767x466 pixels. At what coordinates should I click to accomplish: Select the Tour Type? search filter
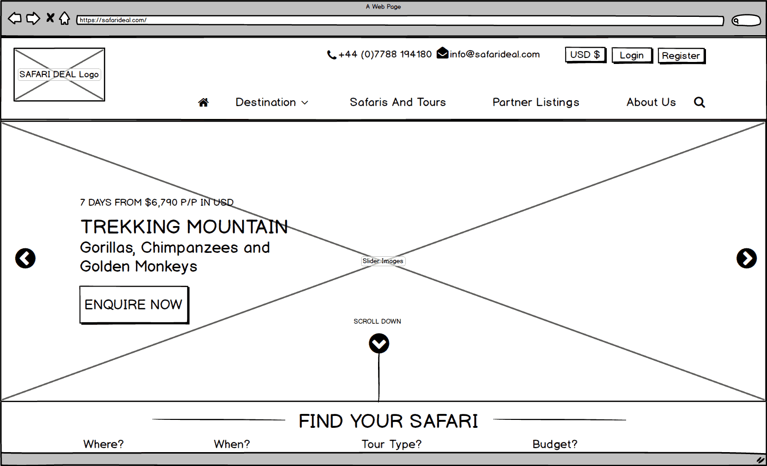point(391,444)
